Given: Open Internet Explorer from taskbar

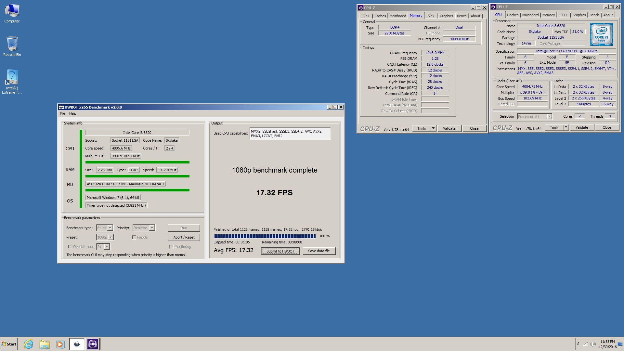Looking at the screenshot, I should coord(29,344).
